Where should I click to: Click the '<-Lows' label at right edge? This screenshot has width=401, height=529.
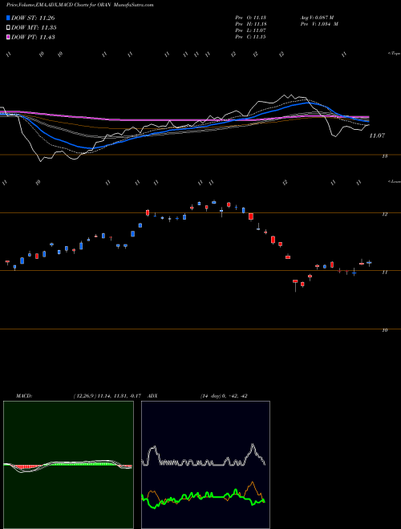[394, 181]
